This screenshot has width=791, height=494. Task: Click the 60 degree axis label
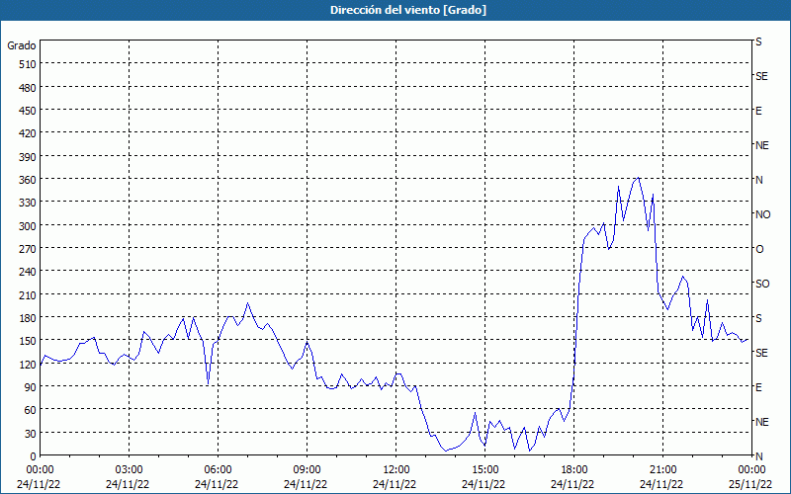coord(31,410)
